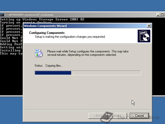Image resolution: width=165 pixels, height=124 pixels.
Task: Click the Cancel button in the wizard
Action: click(139, 116)
